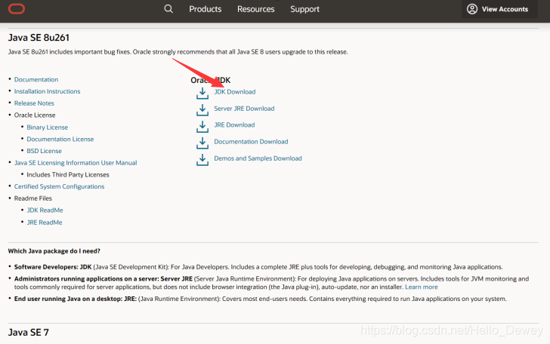Click the 'Oracle License' list item
This screenshot has height=344, width=550.
(35, 115)
